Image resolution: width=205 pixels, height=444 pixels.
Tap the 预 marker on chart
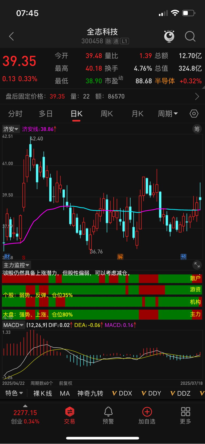(183, 257)
